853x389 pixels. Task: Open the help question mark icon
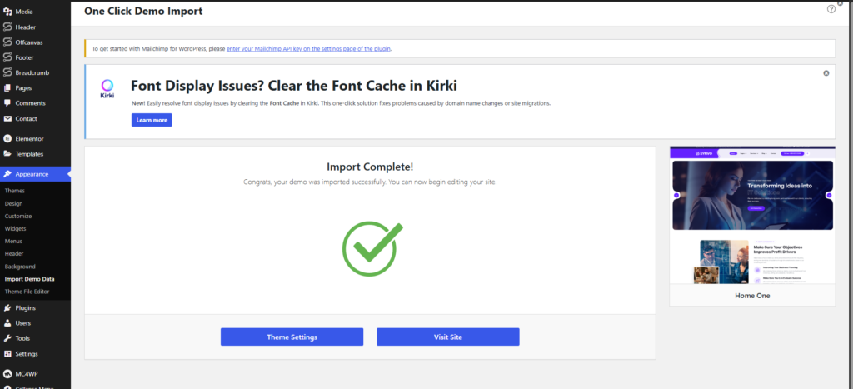point(831,9)
